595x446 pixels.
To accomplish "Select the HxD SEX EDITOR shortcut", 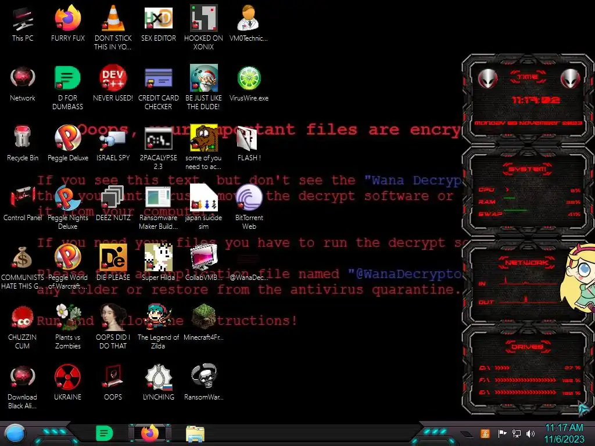I will coord(159,18).
